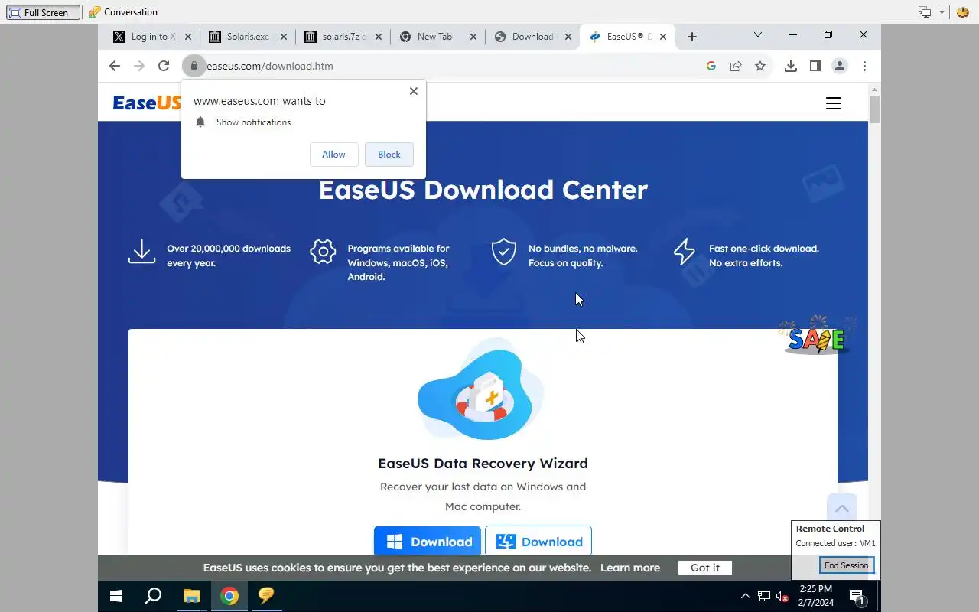This screenshot has height=612, width=979.
Task: Switch to Full Screen mode
Action: tap(43, 12)
